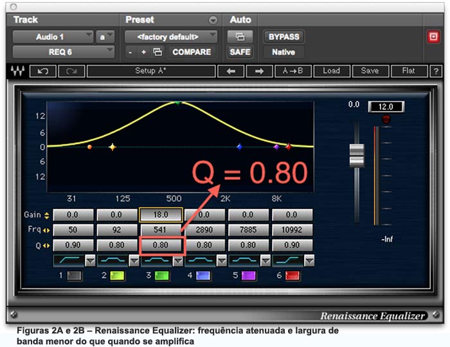Click the yellow band 2 graph marker

pos(113,147)
